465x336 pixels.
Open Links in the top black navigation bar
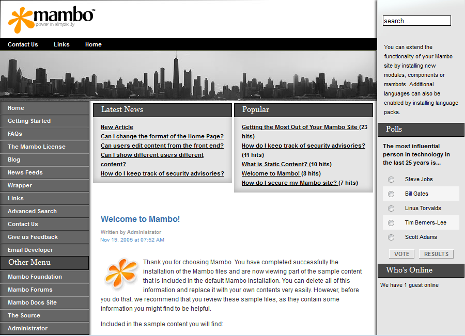point(61,44)
